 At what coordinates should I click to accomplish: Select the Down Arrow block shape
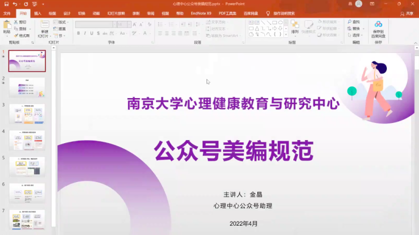pos(280,29)
